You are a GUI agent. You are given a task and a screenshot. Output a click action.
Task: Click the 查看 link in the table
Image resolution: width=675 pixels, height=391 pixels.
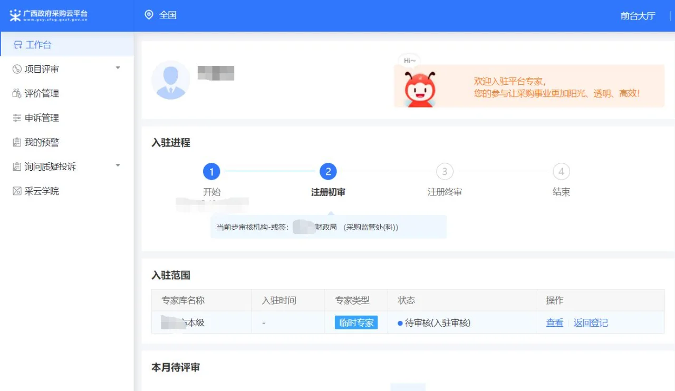coord(555,322)
